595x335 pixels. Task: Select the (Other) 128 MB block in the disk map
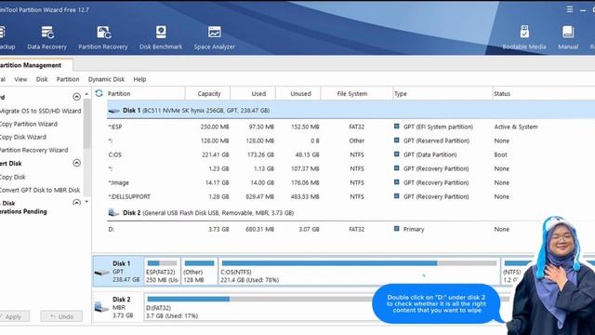pyautogui.click(x=199, y=271)
